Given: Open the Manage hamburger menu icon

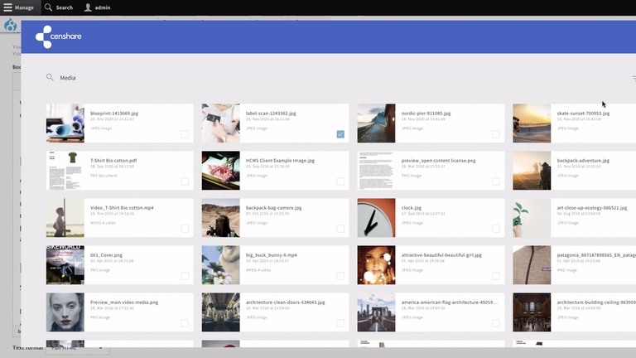Looking at the screenshot, I should [x=7, y=7].
